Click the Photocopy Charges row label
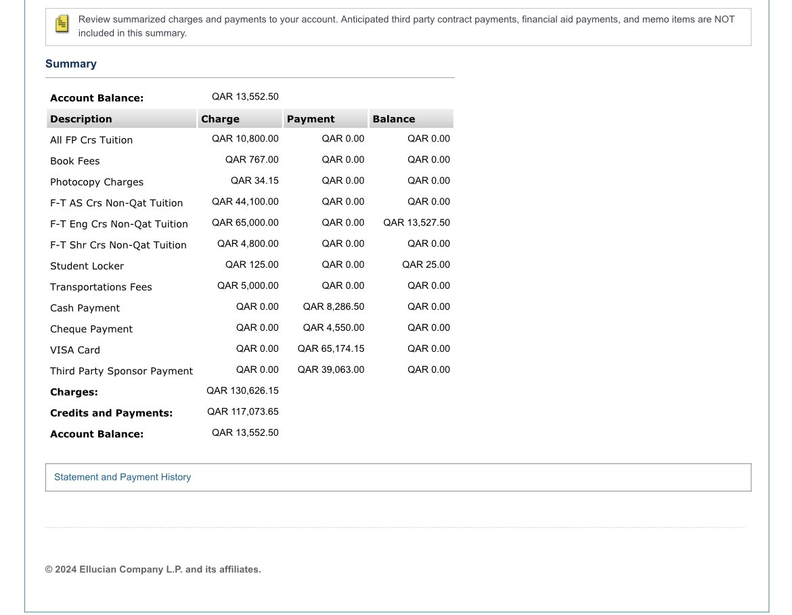This screenshot has height=615, width=792. click(x=97, y=182)
